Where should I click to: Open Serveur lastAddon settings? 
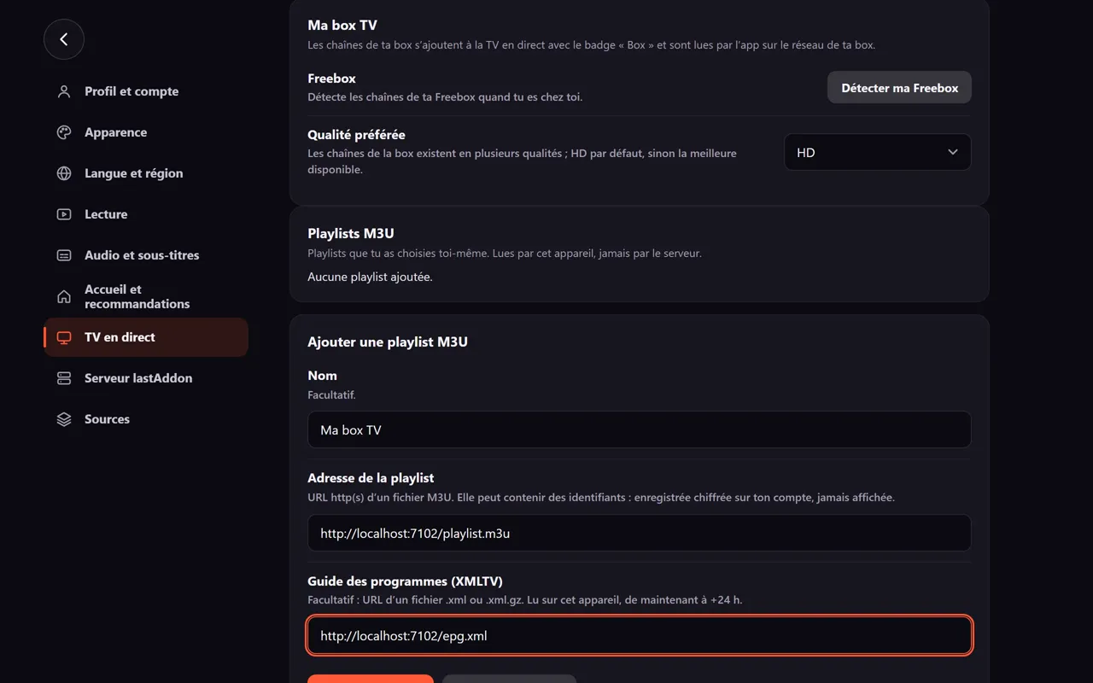point(146,378)
